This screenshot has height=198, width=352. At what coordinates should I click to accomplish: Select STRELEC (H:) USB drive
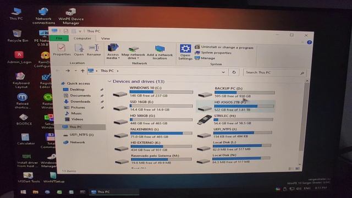click(235, 119)
